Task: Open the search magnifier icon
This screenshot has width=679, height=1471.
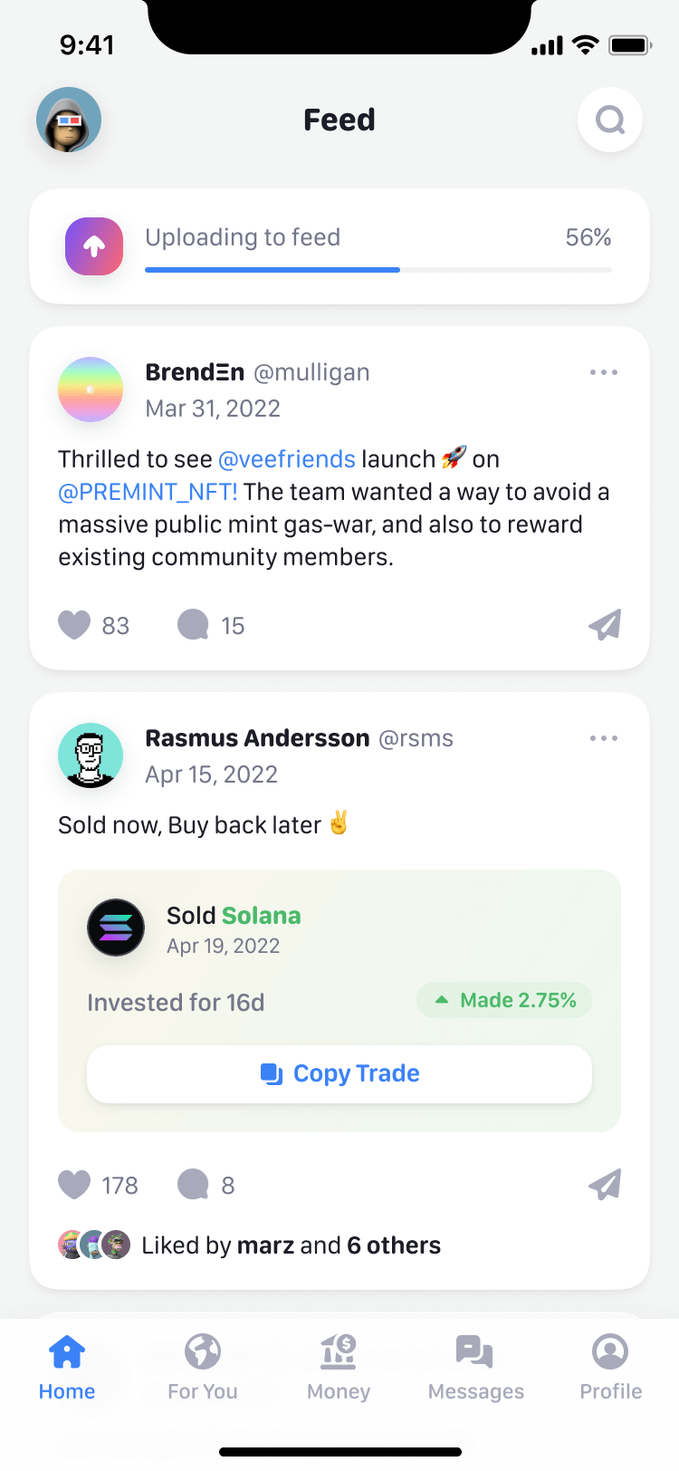Action: 610,120
